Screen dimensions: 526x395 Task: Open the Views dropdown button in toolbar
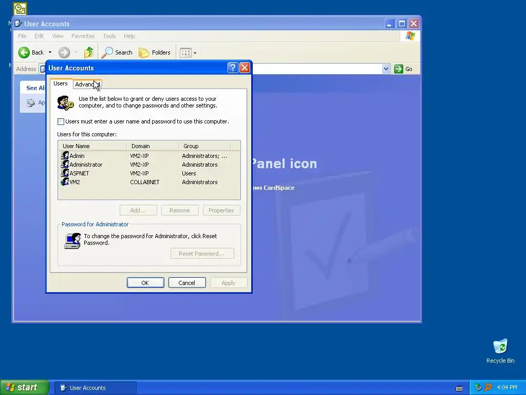(x=188, y=52)
